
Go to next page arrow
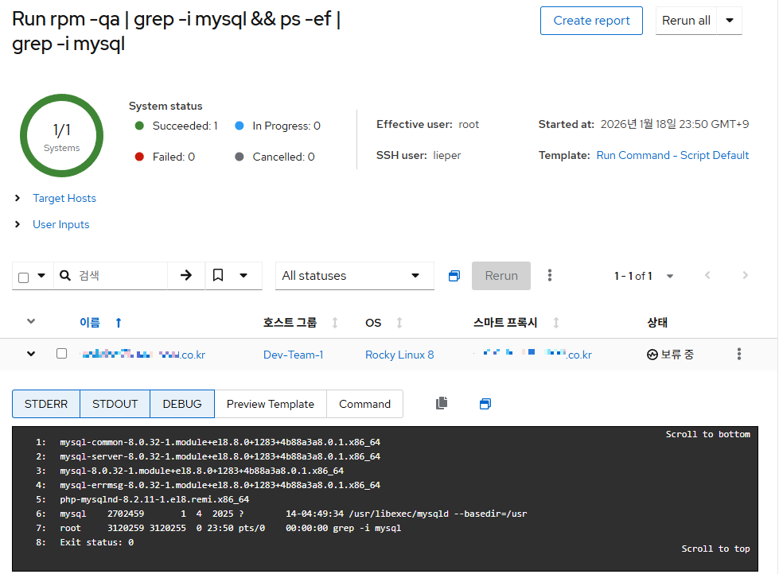[x=745, y=275]
